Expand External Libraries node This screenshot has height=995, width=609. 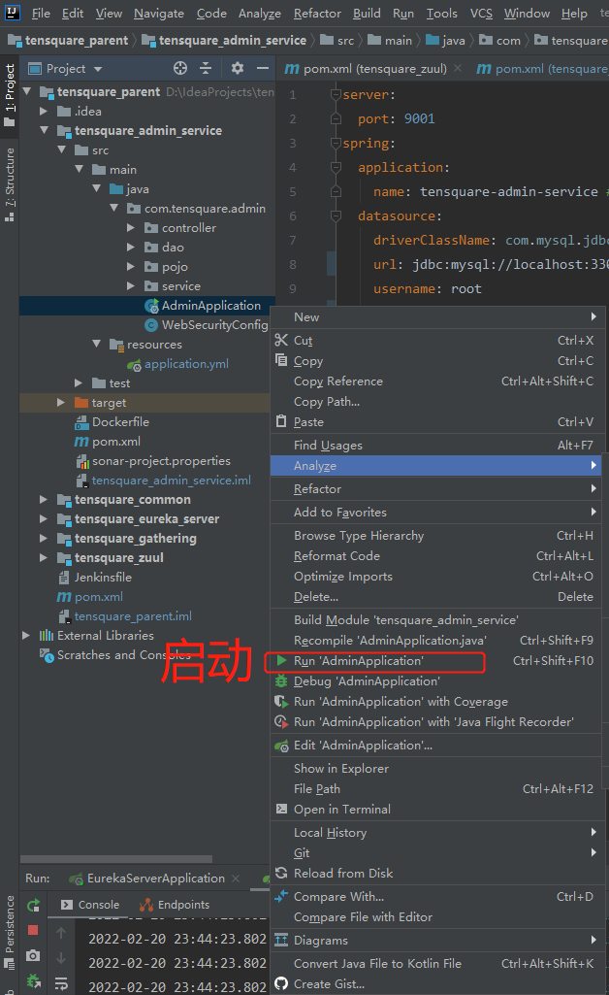click(x=26, y=635)
